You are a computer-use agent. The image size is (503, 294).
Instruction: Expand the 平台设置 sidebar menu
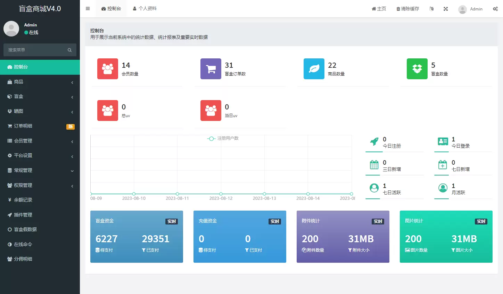[40, 156]
